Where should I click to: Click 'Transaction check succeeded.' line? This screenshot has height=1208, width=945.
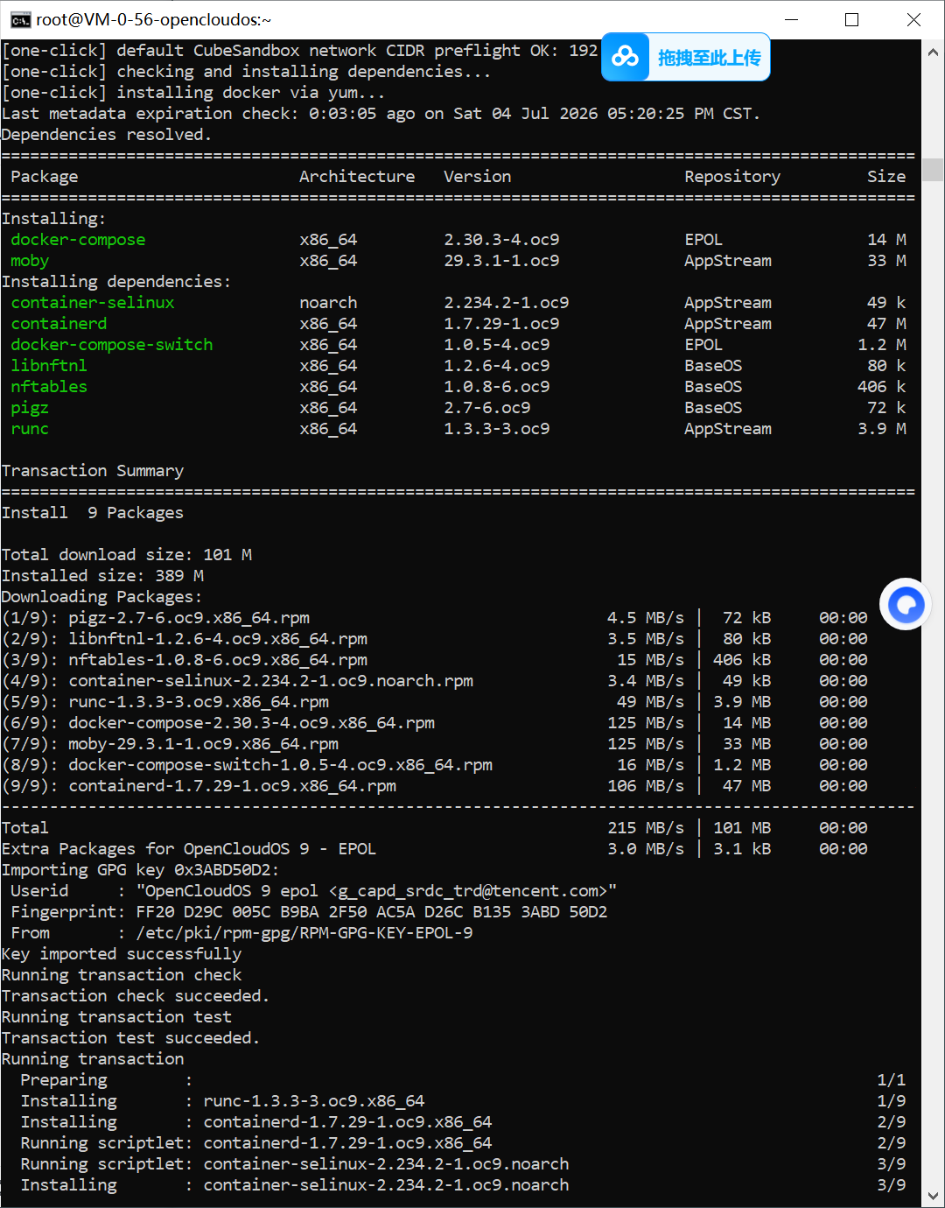(x=136, y=996)
